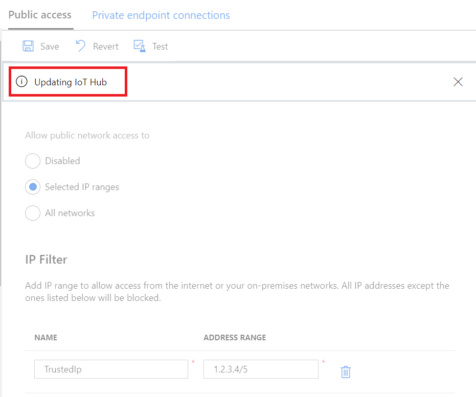Click the Save floppy disk icon
This screenshot has width=476, height=397.
28,46
